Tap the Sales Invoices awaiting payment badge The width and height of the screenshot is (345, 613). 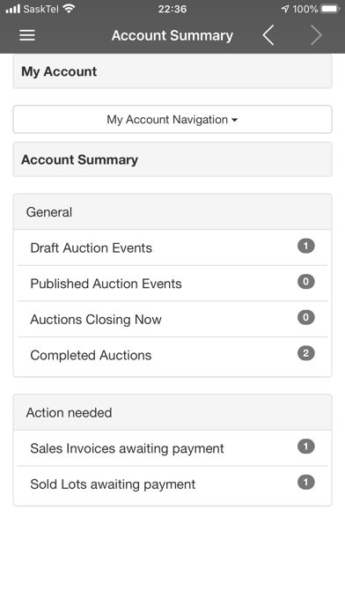click(x=306, y=447)
